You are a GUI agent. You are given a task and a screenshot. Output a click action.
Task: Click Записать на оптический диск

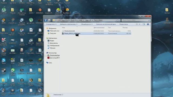click(106, 24)
